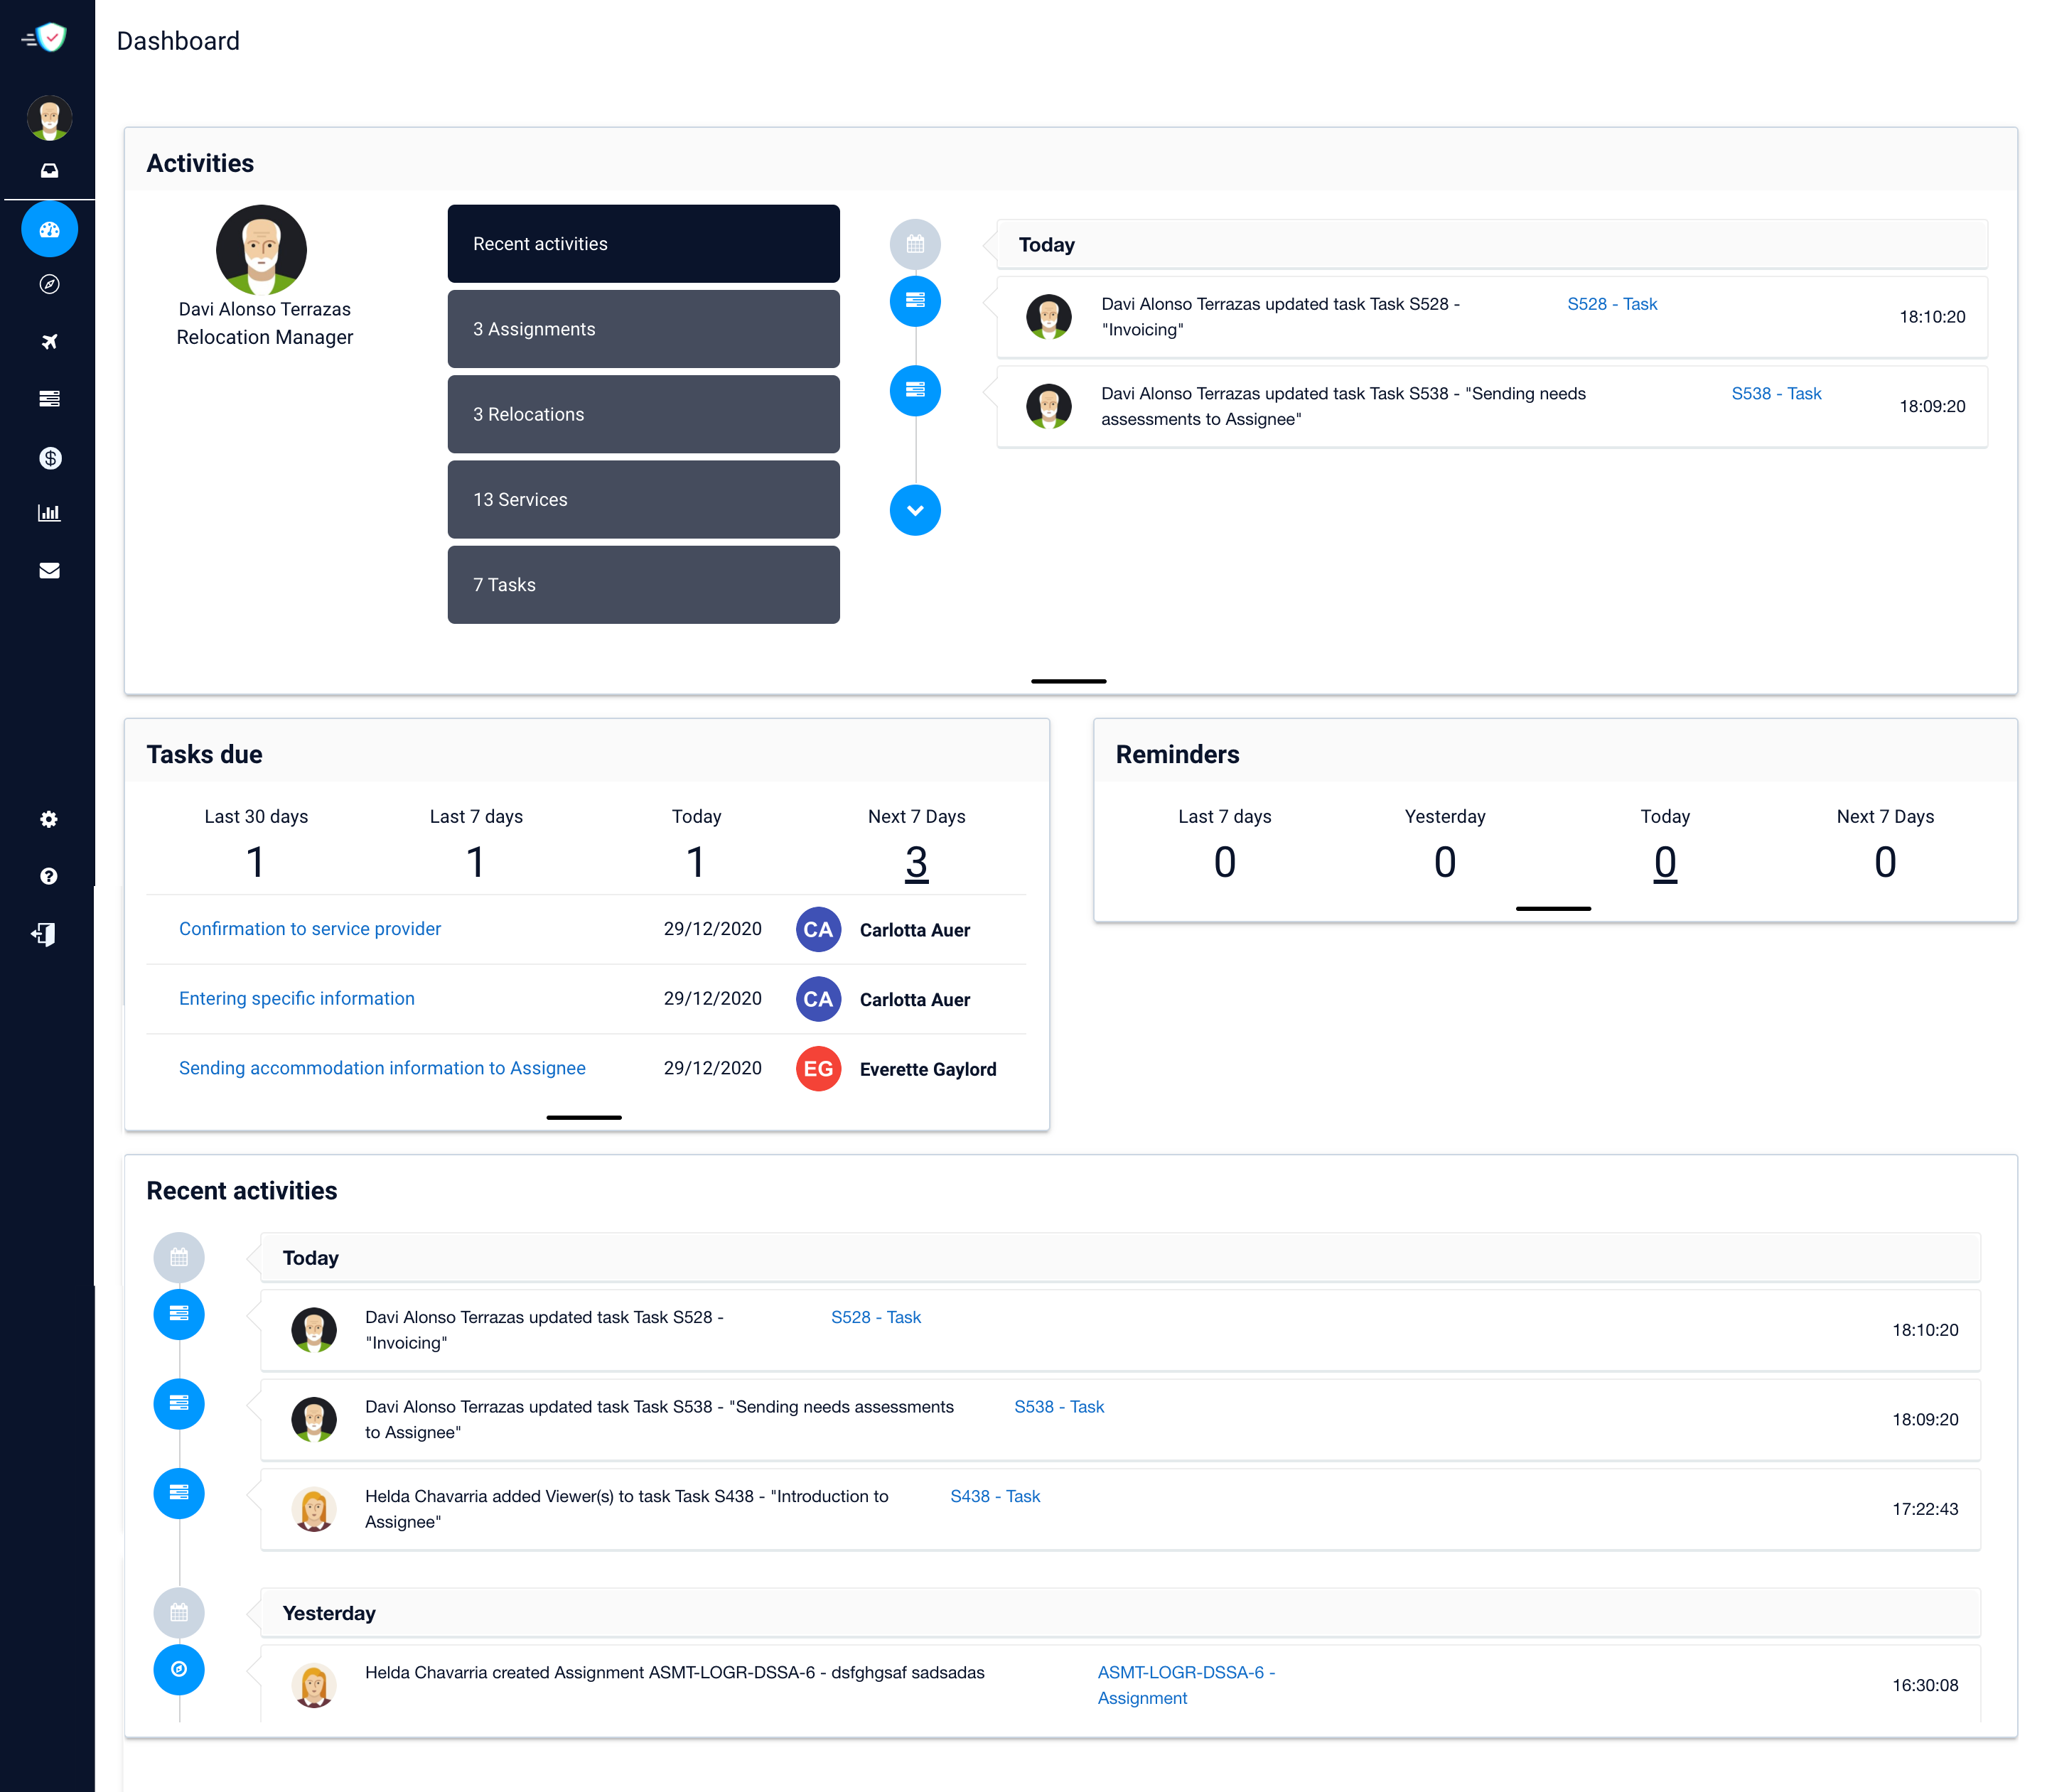The image size is (2047, 1792).
Task: Open the airplane relocations icon in sidebar
Action: [x=49, y=341]
